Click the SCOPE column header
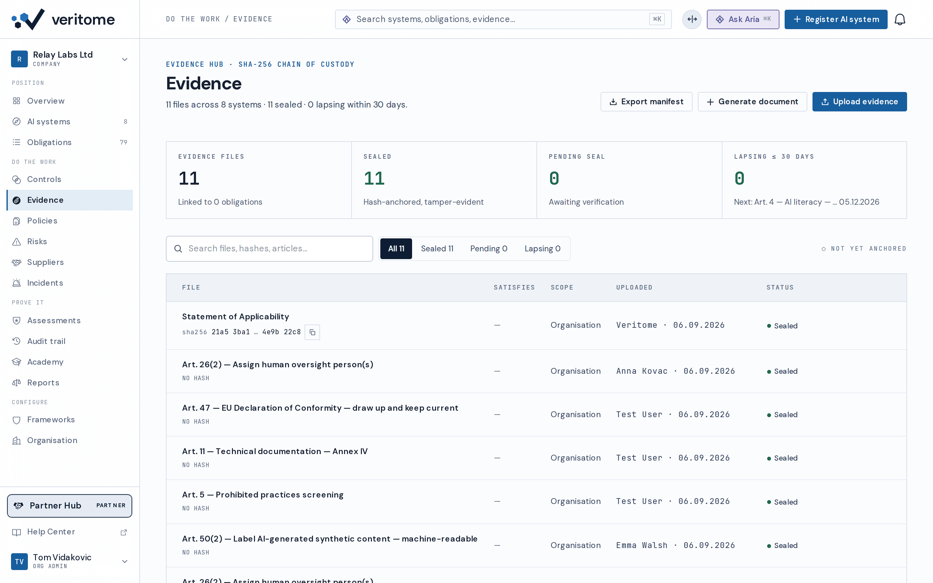This screenshot has height=583, width=933. pyautogui.click(x=562, y=288)
